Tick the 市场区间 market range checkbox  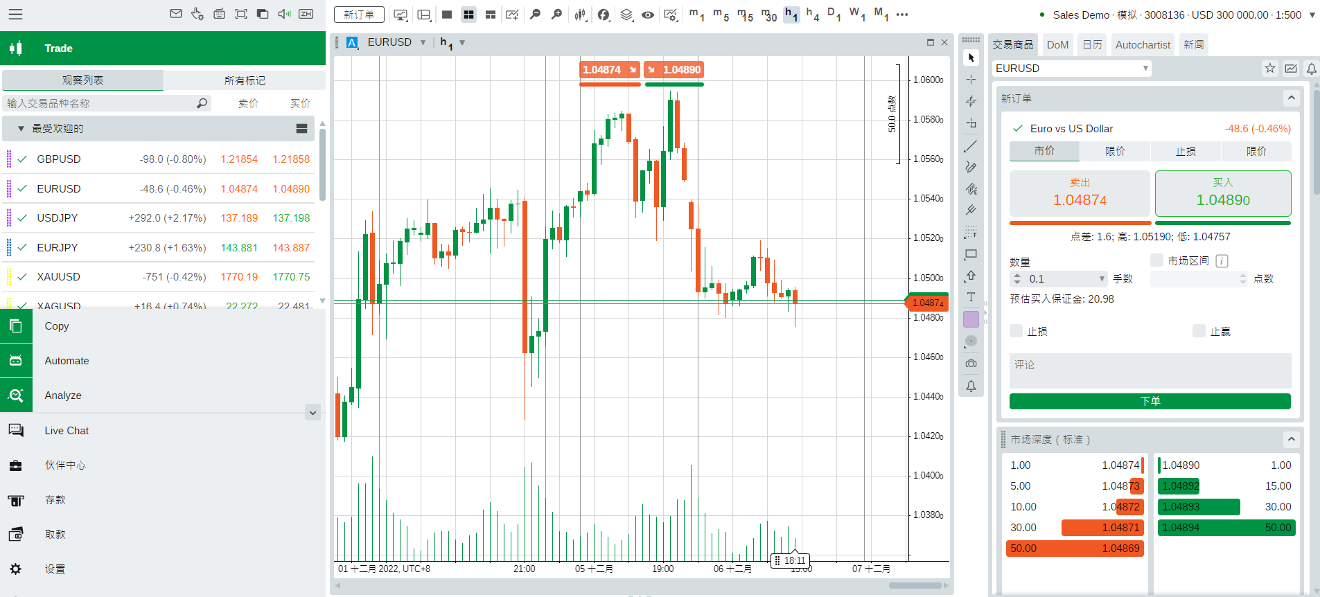(x=1156, y=260)
